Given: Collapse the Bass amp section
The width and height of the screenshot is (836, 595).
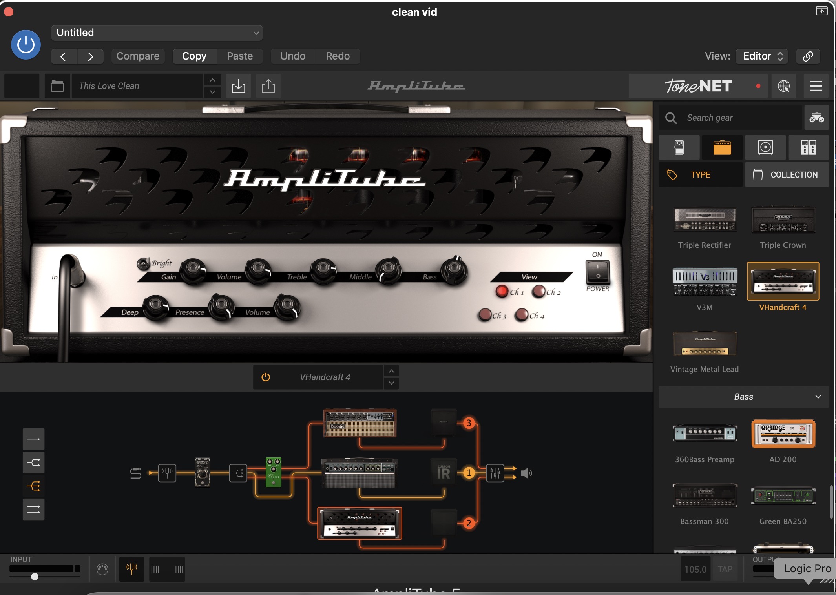Looking at the screenshot, I should click(744, 397).
